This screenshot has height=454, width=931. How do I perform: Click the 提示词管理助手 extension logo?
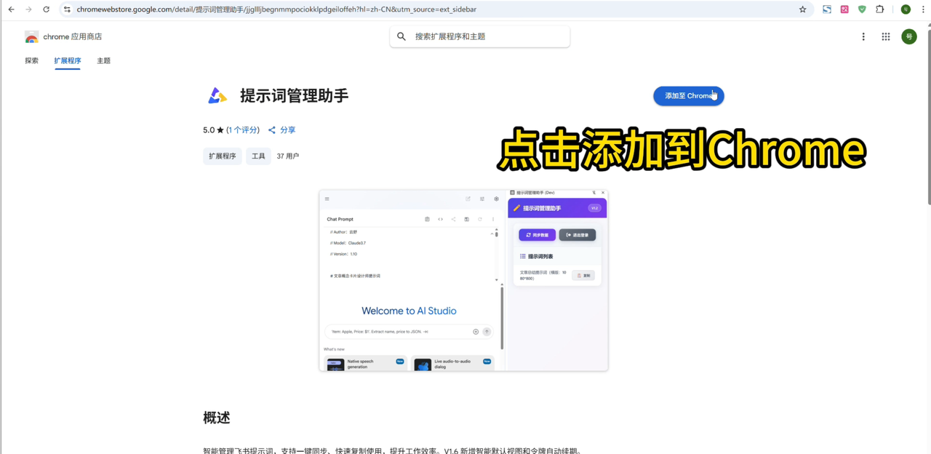click(x=217, y=96)
